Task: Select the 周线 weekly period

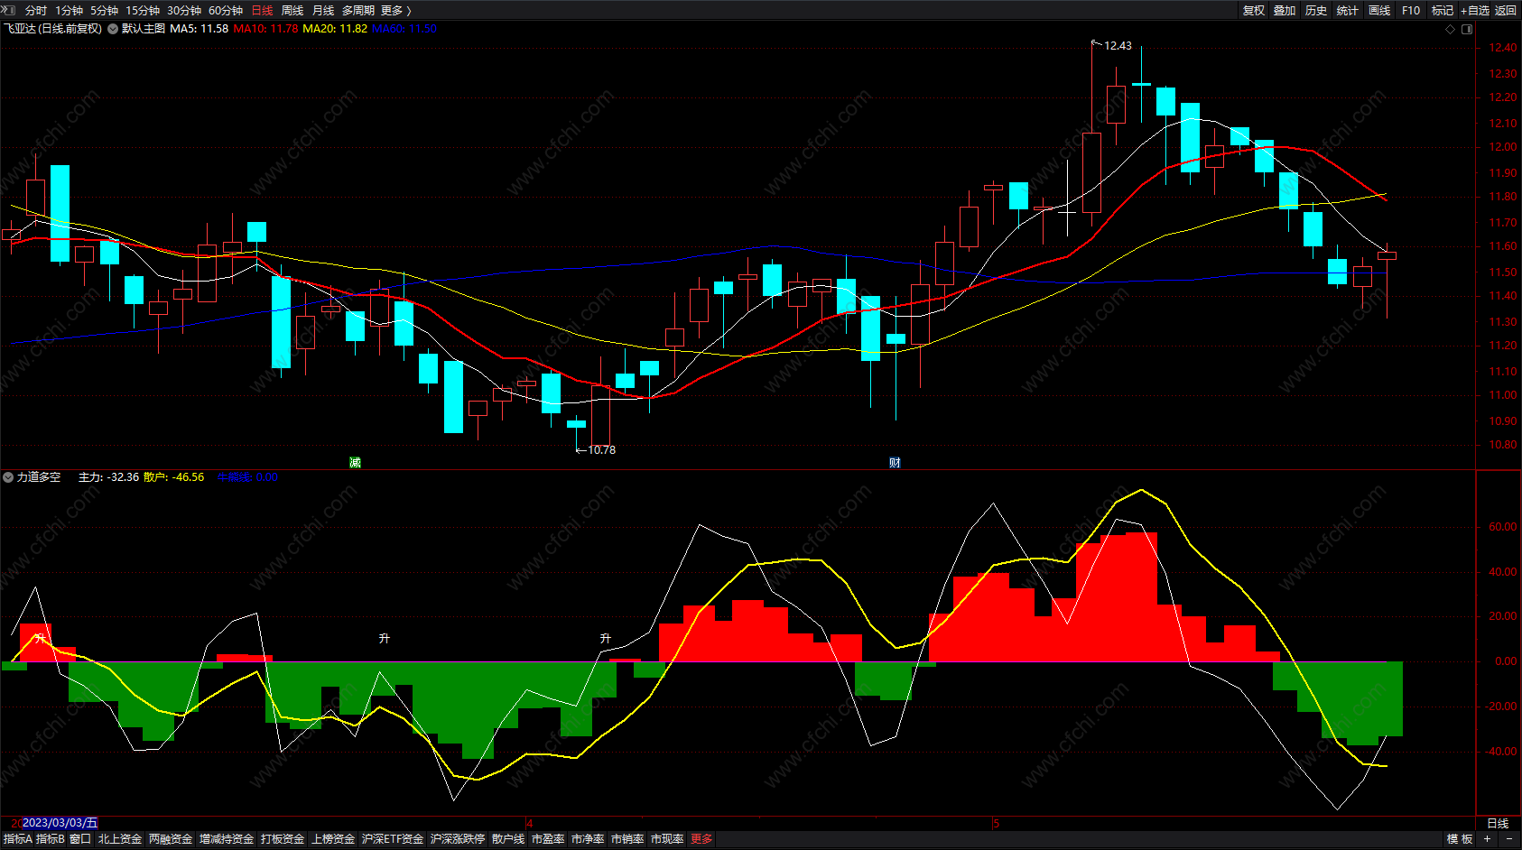Action: point(292,11)
